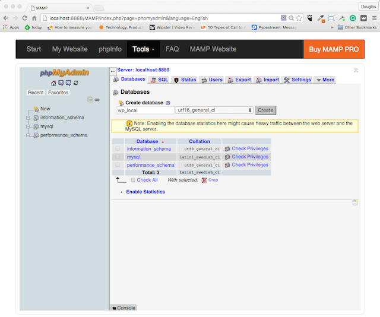This screenshot has height=317, width=380.
Task: Open the Tools menu in MAMP bar
Action: tap(144, 49)
